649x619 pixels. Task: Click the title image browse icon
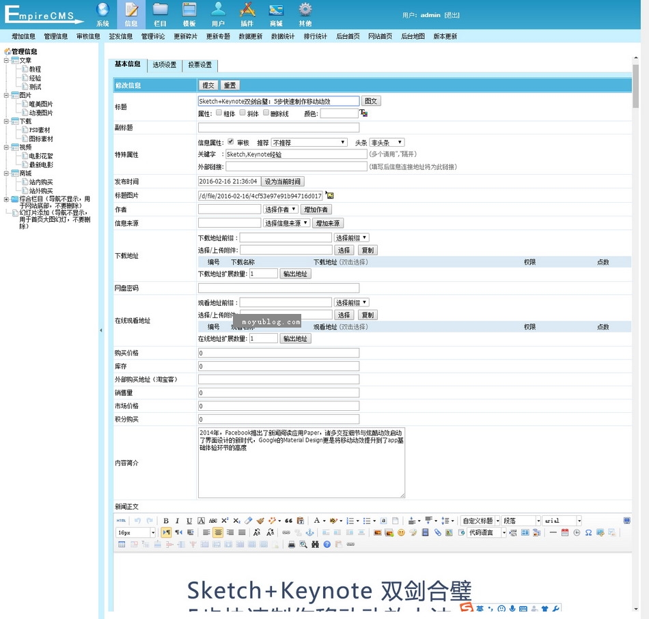(x=329, y=195)
